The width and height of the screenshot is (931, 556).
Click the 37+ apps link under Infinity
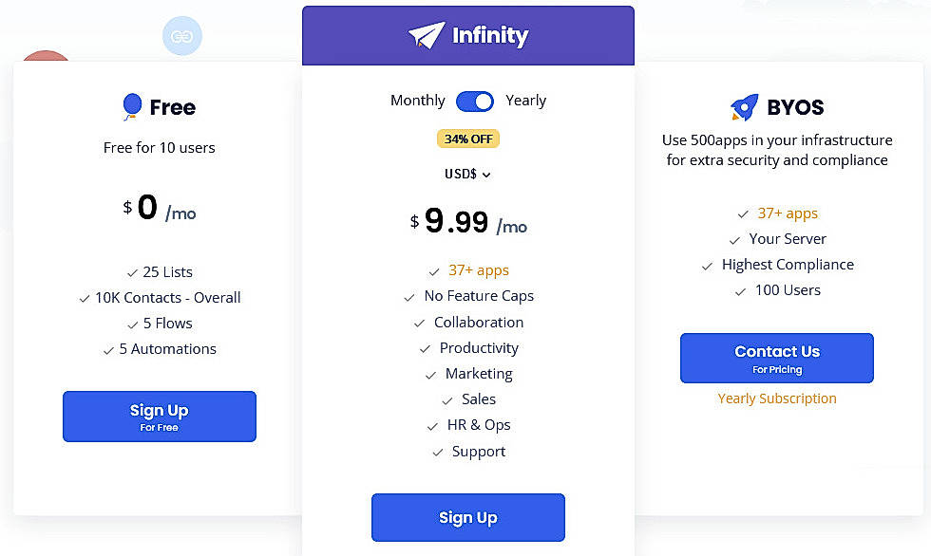pyautogui.click(x=479, y=270)
